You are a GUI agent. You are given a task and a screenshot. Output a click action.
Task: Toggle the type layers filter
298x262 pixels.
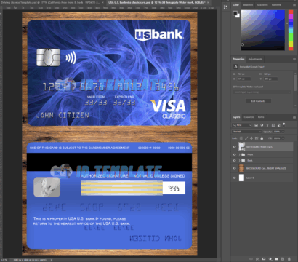267,125
